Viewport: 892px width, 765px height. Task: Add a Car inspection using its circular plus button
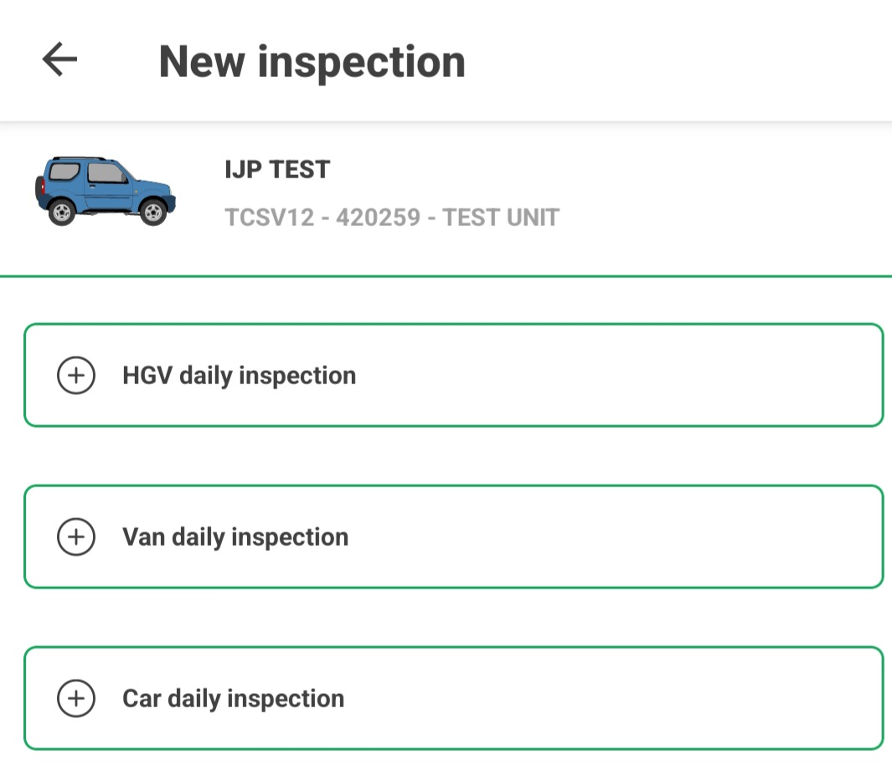click(x=76, y=698)
